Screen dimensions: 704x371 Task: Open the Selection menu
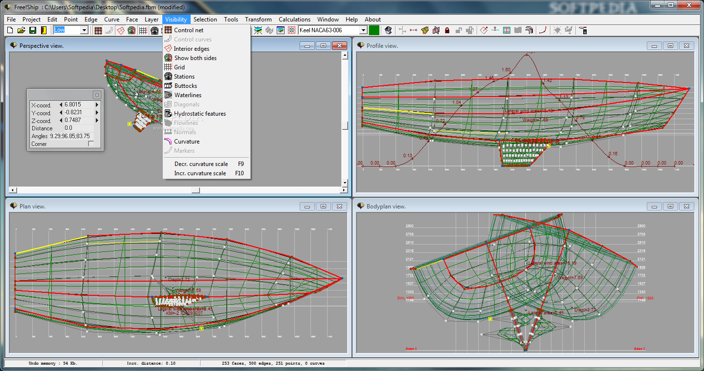[x=205, y=20]
